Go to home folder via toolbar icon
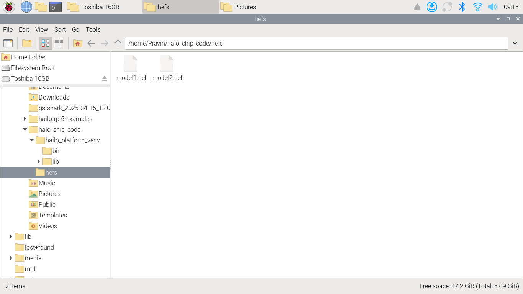The height and width of the screenshot is (294, 523). (x=78, y=43)
